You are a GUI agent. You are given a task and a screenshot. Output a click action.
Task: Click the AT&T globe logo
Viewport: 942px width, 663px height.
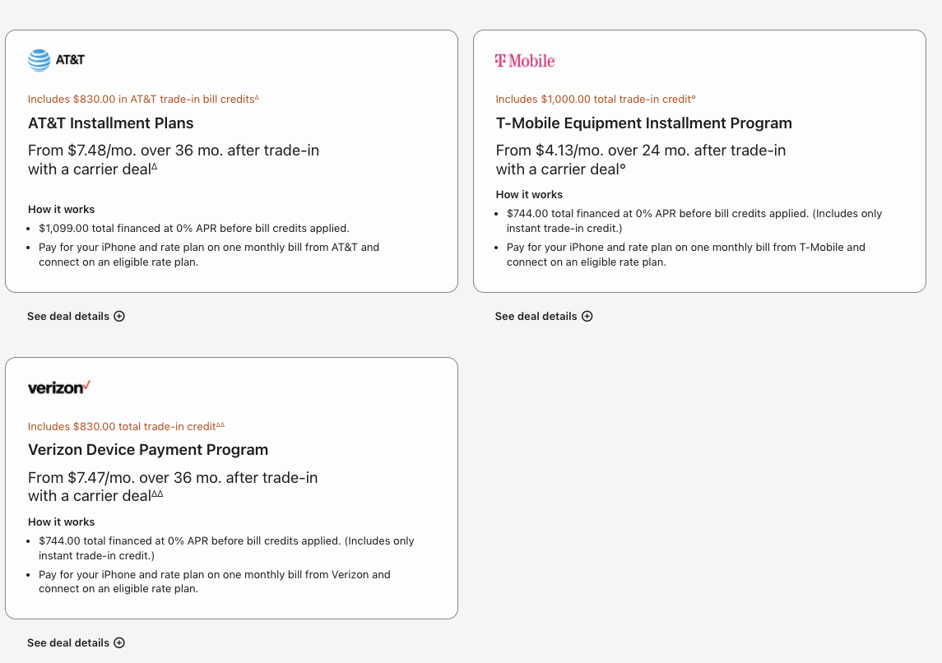point(39,60)
